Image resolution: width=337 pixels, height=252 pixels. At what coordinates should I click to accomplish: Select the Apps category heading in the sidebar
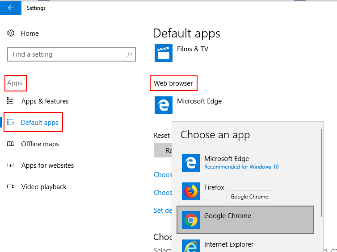point(15,83)
